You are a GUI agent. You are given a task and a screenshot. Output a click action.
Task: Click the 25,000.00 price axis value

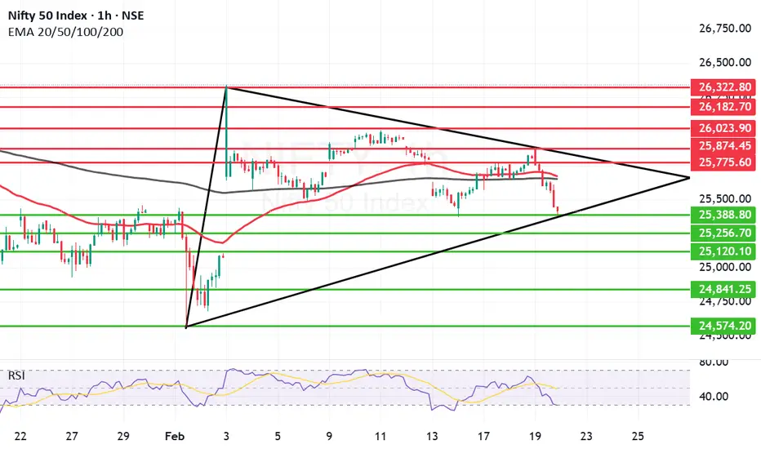click(725, 267)
